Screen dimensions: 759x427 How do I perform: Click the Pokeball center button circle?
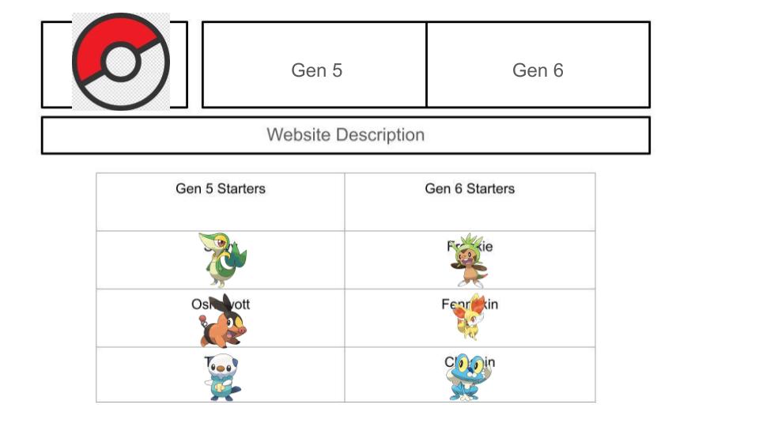pos(121,62)
